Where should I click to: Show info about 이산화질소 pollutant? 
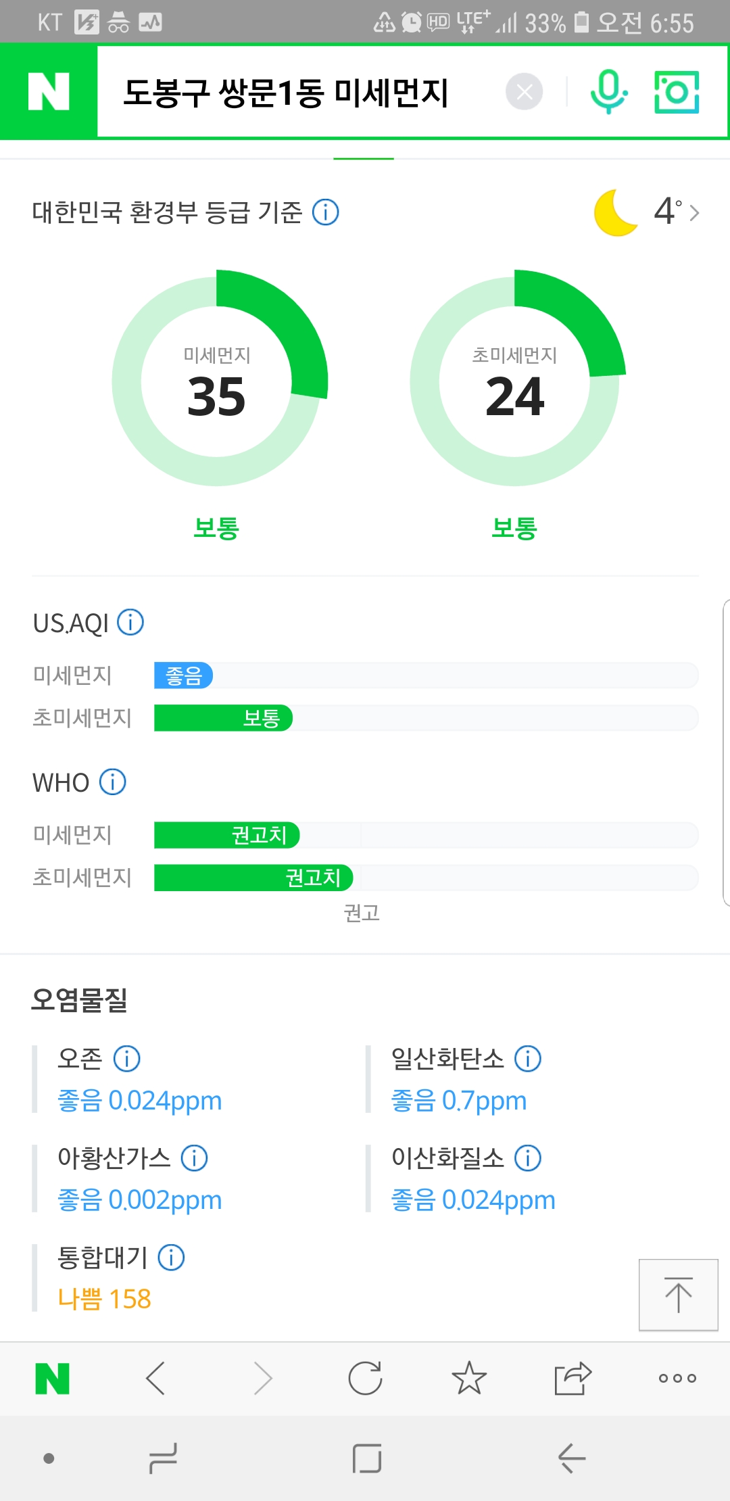(528, 1158)
